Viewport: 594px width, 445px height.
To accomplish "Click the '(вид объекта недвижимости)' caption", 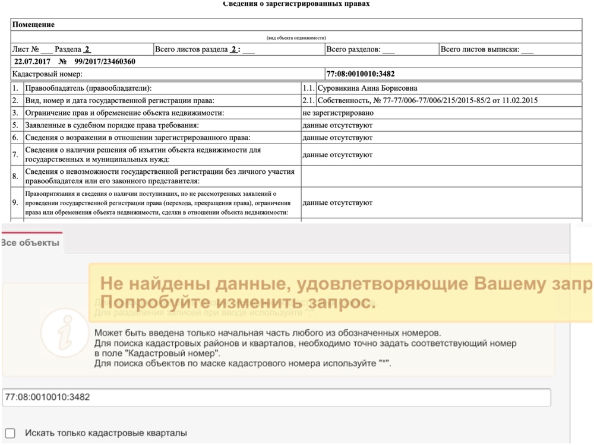I will coord(296,38).
